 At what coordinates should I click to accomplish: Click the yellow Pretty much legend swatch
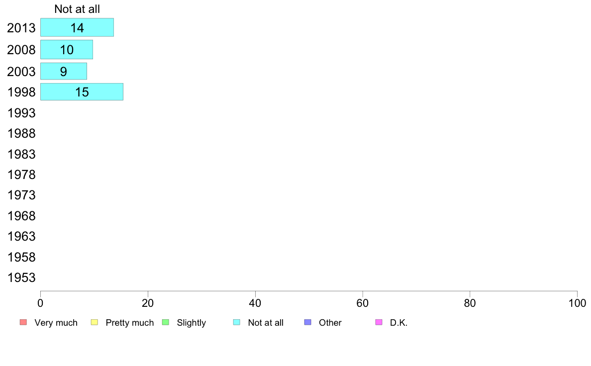tap(95, 322)
